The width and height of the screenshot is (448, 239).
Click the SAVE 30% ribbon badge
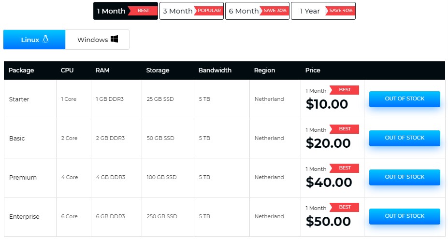coord(275,11)
